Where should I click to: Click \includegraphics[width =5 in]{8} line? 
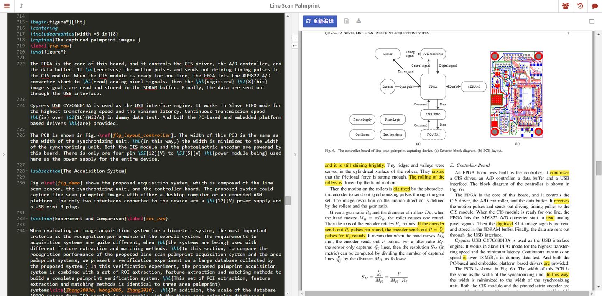point(74,34)
